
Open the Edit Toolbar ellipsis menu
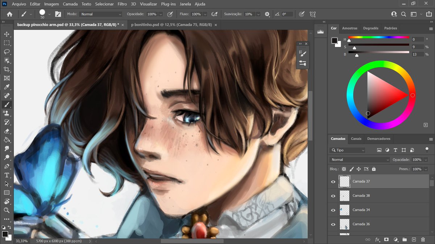pos(7,219)
